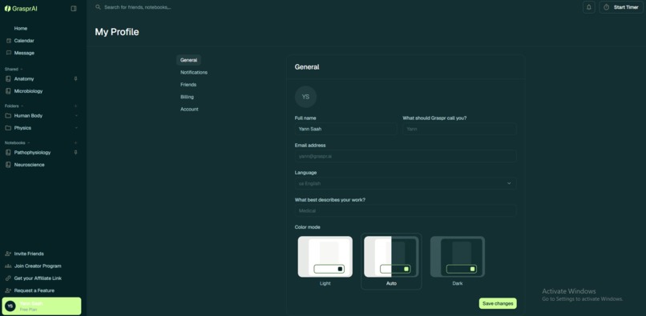
Task: Click the Physics folder icon
Action: (x=8, y=128)
